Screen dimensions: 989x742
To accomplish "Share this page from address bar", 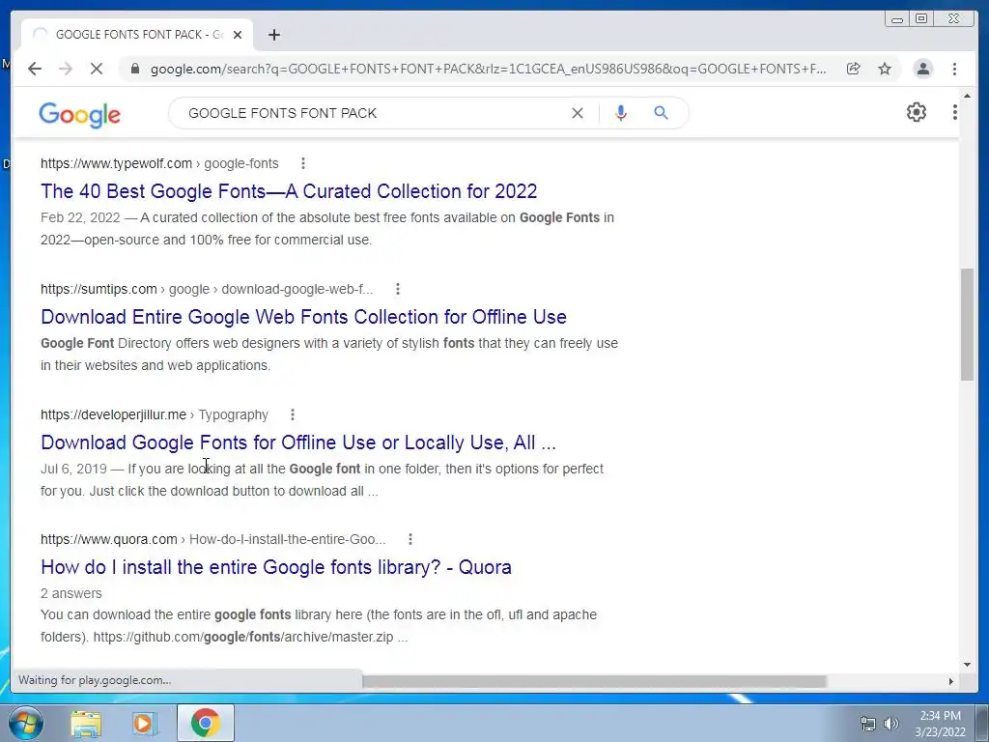I will click(x=854, y=69).
